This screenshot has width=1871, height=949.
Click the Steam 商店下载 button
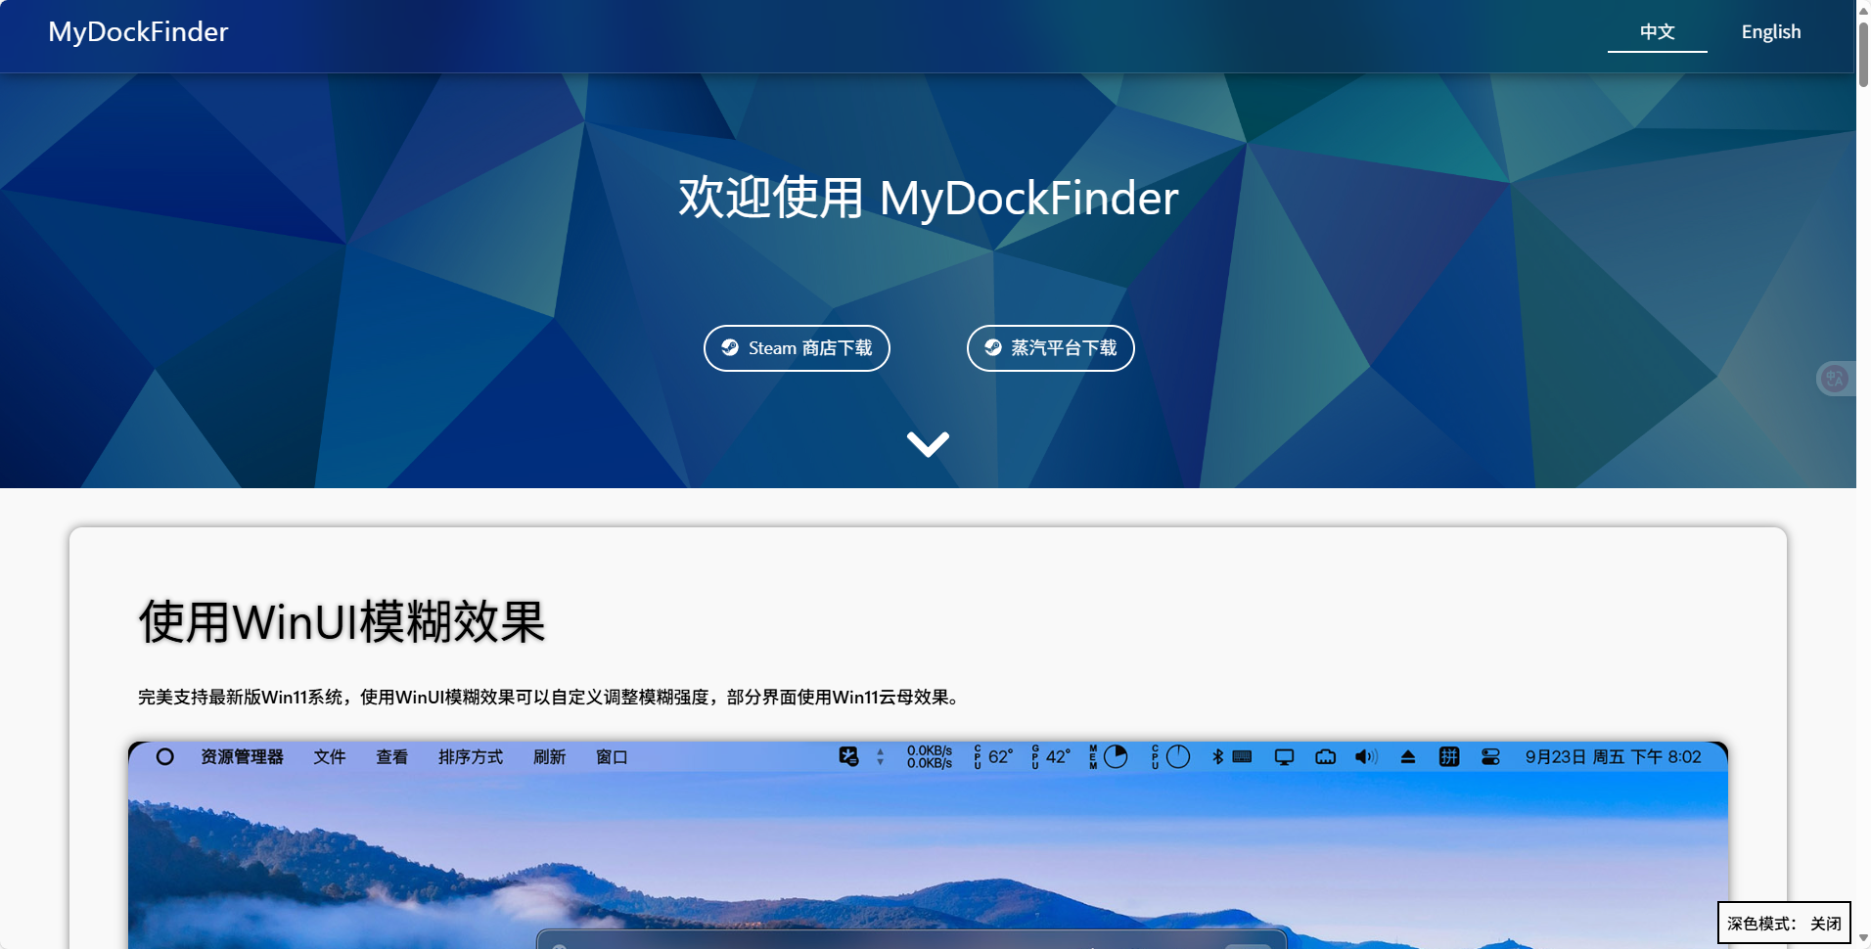[797, 348]
